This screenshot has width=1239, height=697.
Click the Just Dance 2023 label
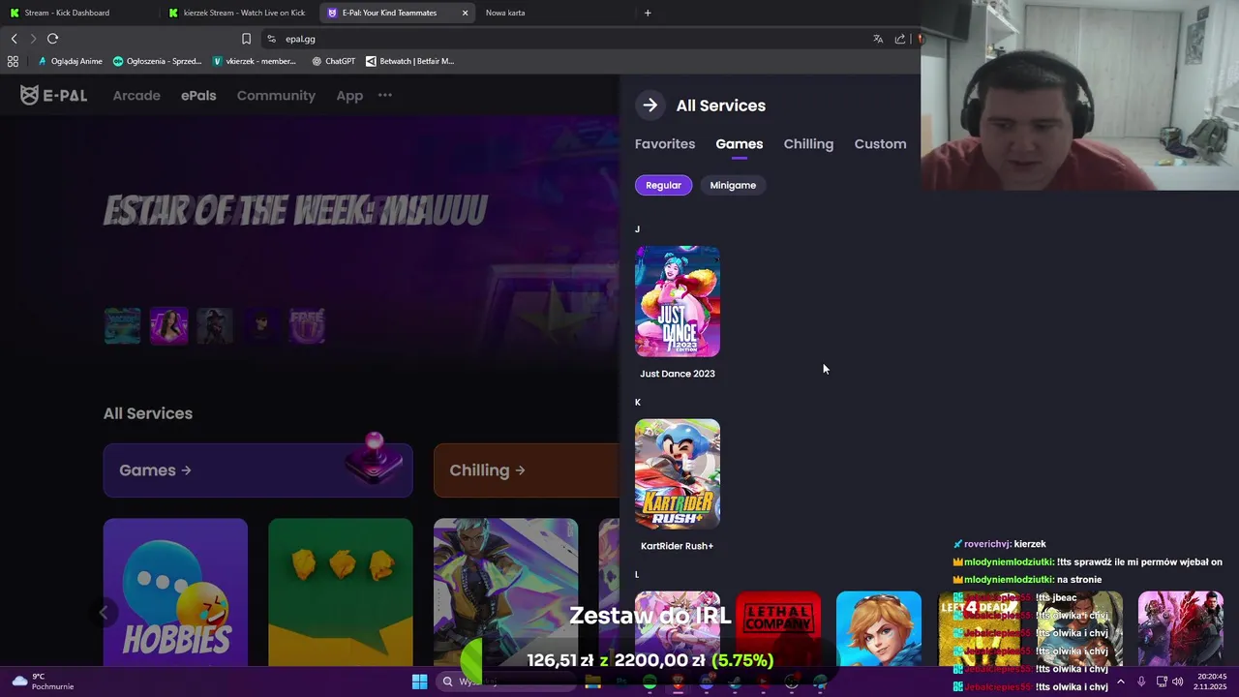(678, 374)
